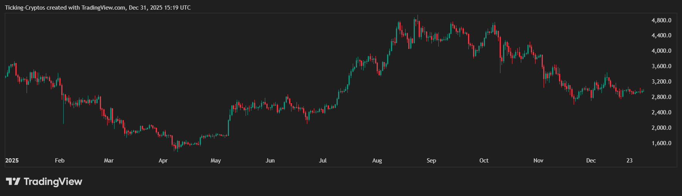Click the Sep month label
682x196 pixels.
[431, 161]
